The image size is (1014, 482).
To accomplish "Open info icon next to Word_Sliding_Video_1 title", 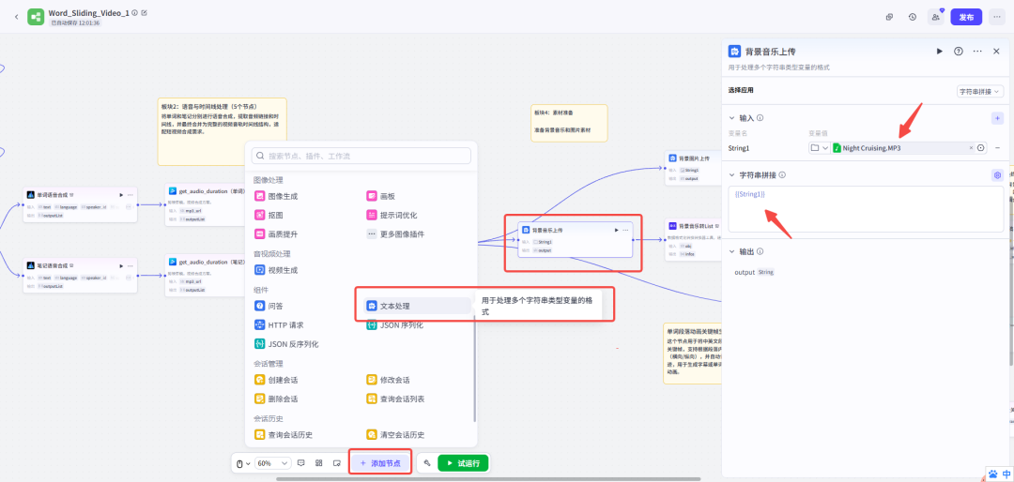I will pos(134,13).
